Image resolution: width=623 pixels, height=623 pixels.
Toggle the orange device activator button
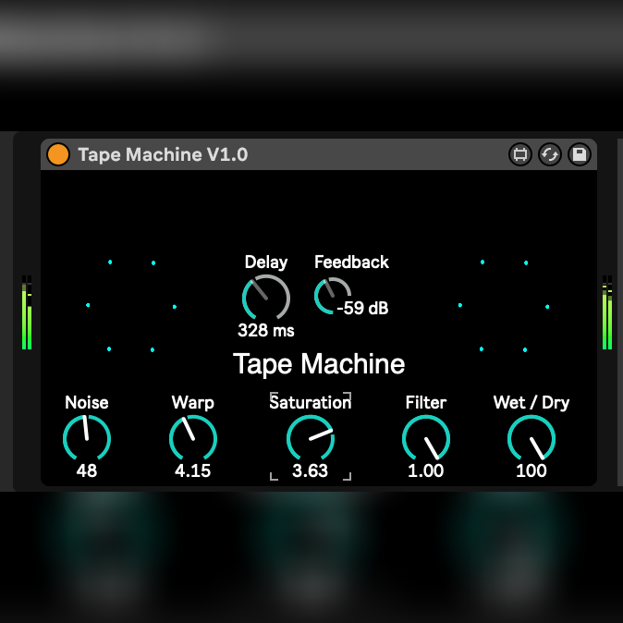[x=58, y=154]
